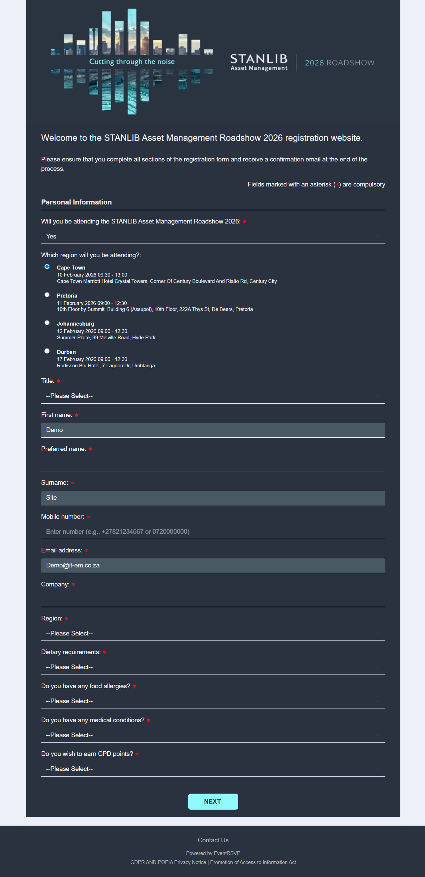
Task: Open the food allergies dropdown
Action: [213, 701]
